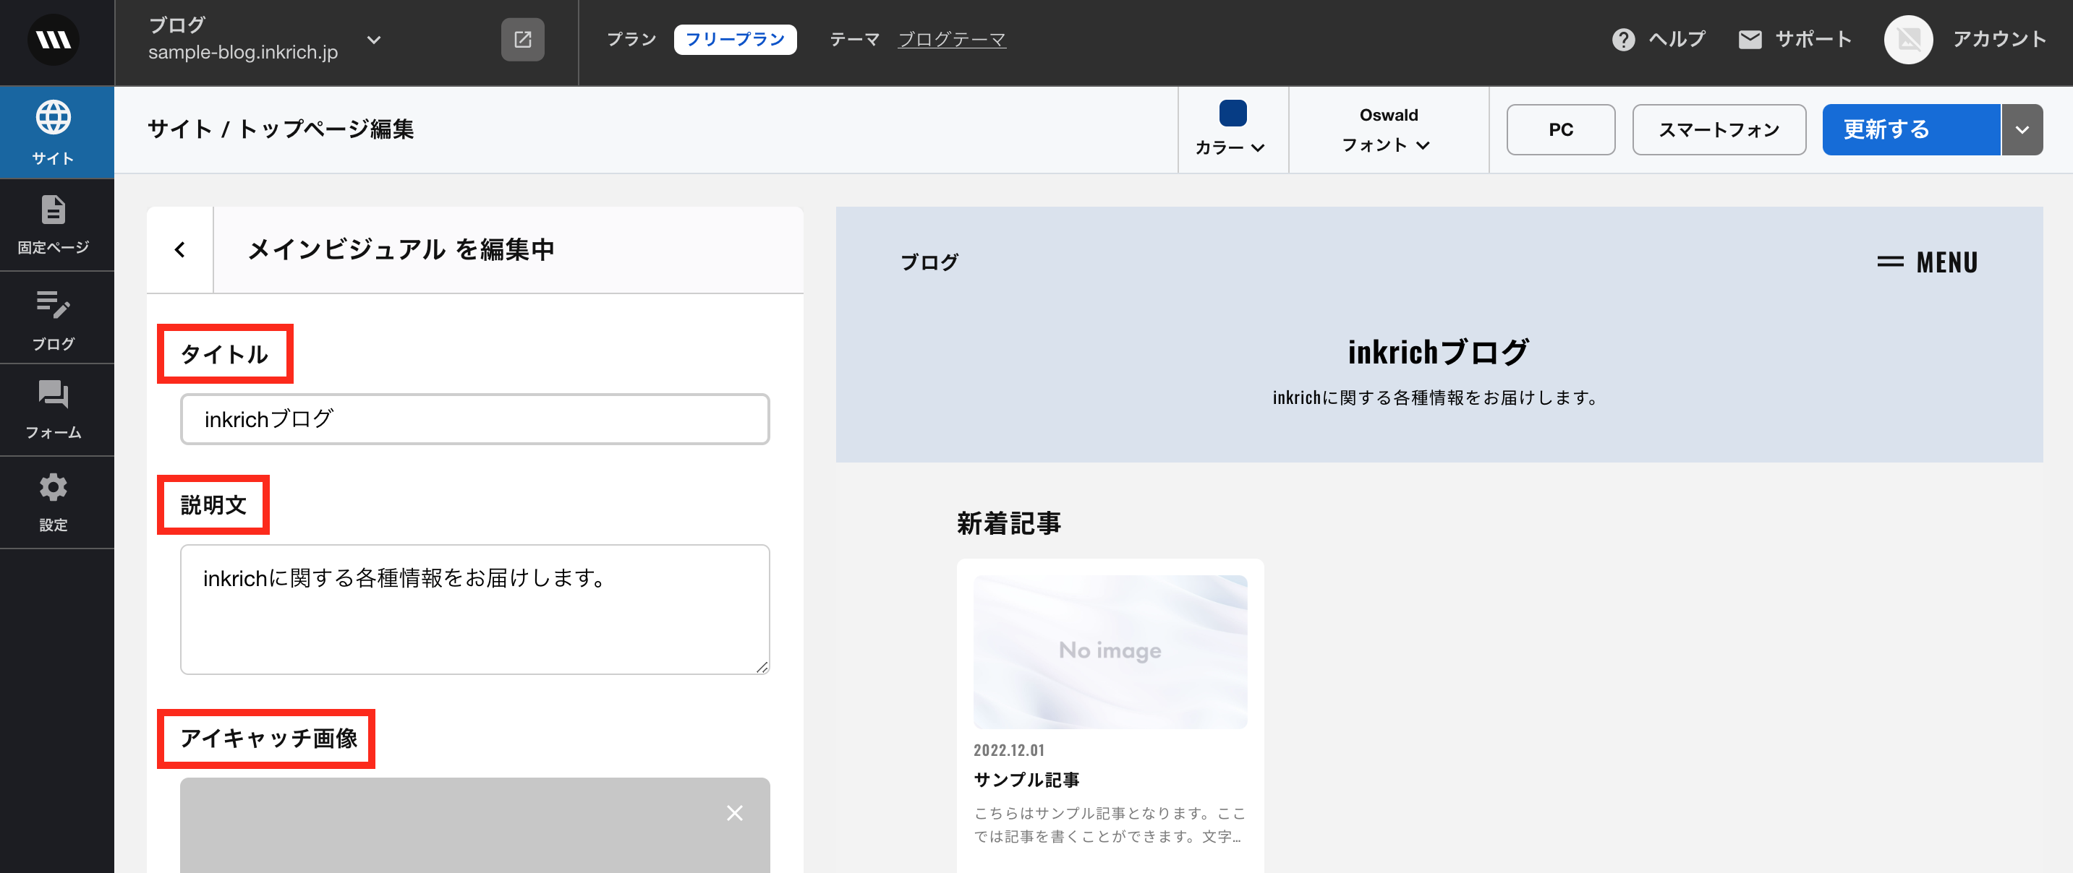Click the gray アイキャッチ画像 area
The width and height of the screenshot is (2073, 873).
(x=474, y=825)
